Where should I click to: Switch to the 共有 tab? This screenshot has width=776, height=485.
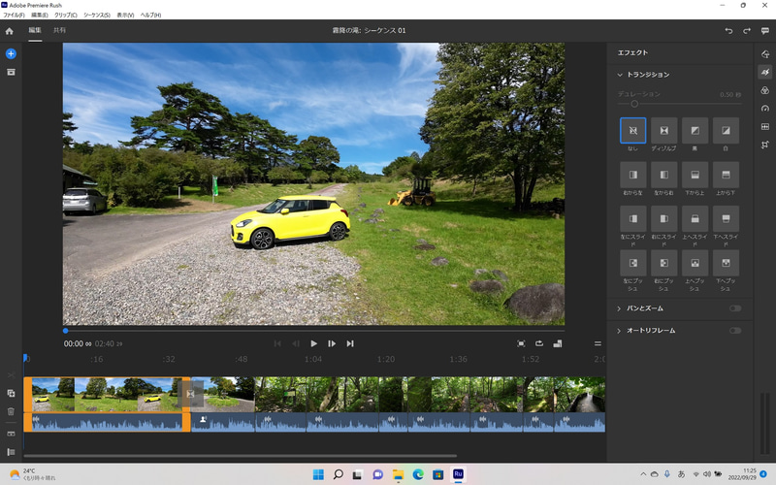60,31
